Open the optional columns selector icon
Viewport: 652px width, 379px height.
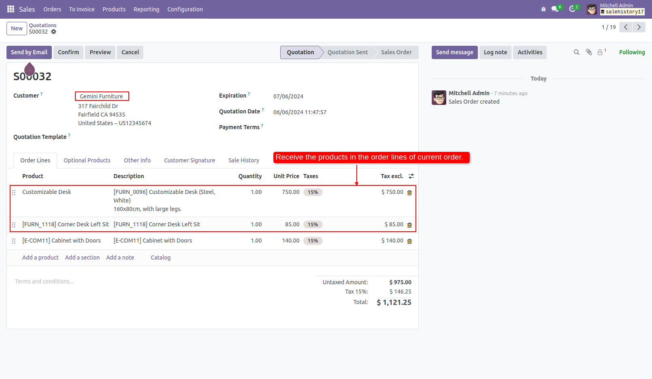point(411,176)
